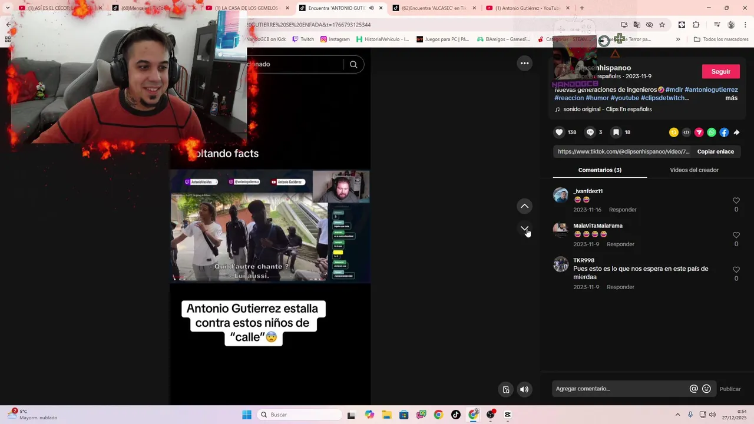Open the Chrome three-dots menu
The width and height of the screenshot is (754, 424).
[745, 25]
